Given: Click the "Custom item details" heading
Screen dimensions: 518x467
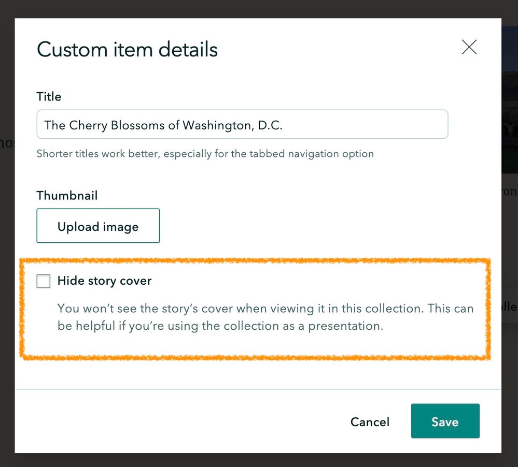Looking at the screenshot, I should pyautogui.click(x=127, y=50).
